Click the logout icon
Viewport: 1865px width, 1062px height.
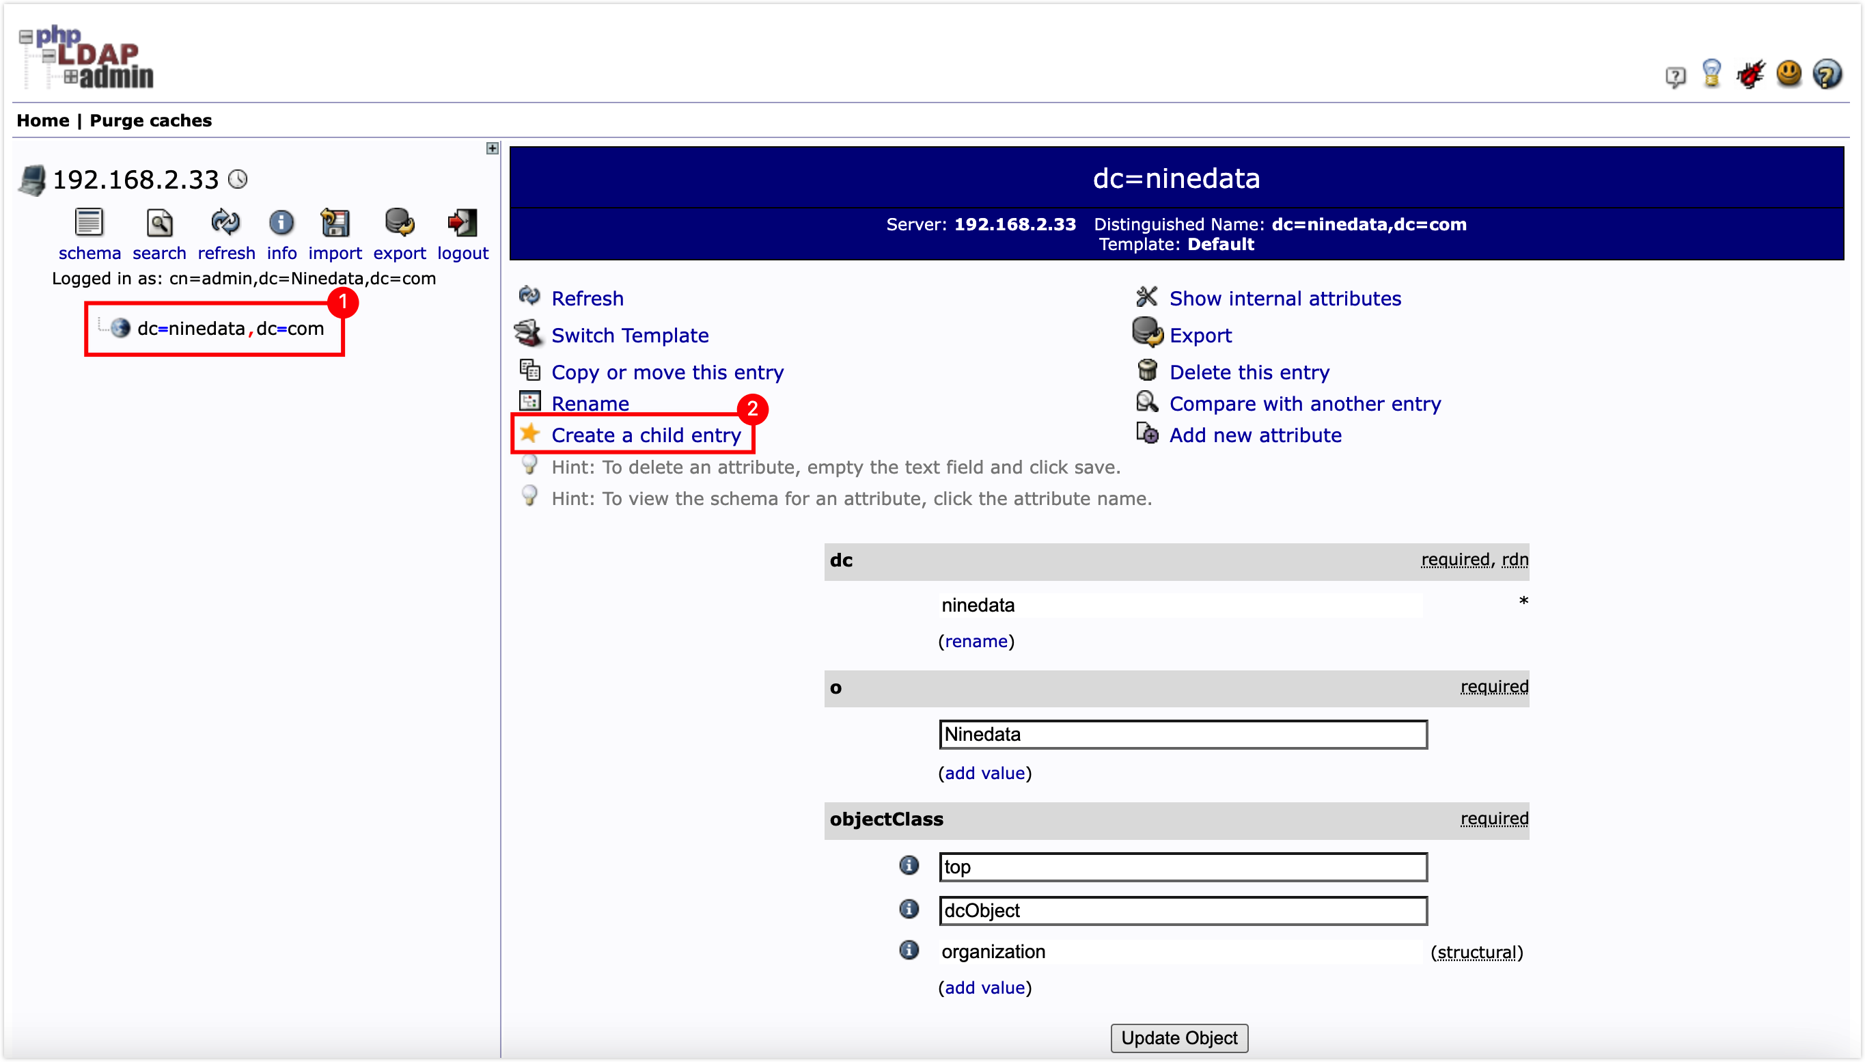462,223
